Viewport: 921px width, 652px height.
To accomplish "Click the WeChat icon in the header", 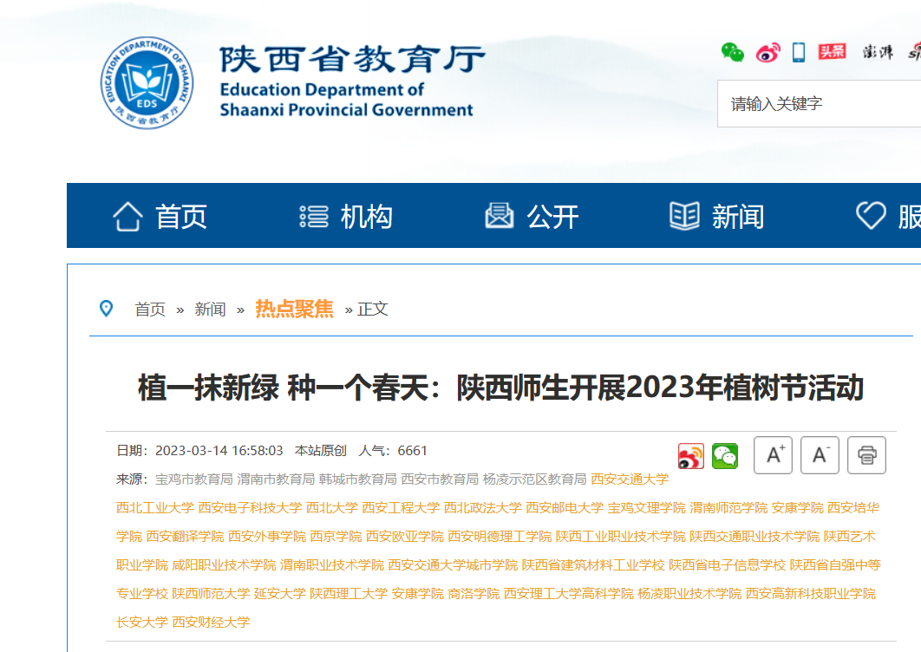I will (733, 52).
